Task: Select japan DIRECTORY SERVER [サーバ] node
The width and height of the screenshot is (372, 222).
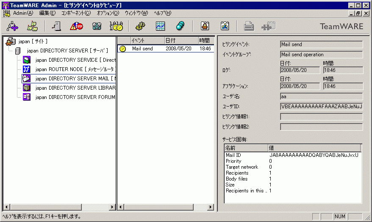Action: click(67, 51)
